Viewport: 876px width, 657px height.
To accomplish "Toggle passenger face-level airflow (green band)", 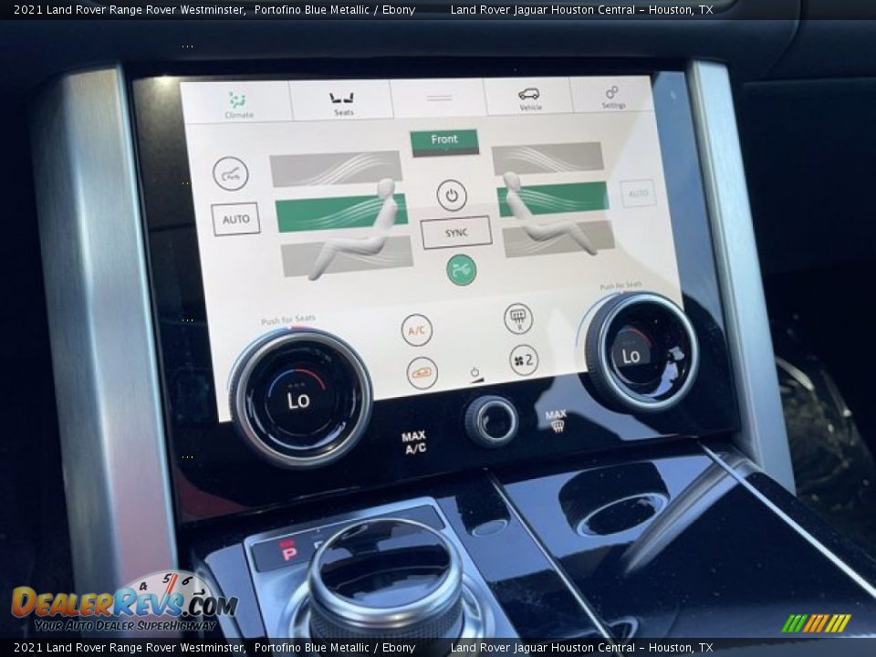I will click(x=553, y=198).
